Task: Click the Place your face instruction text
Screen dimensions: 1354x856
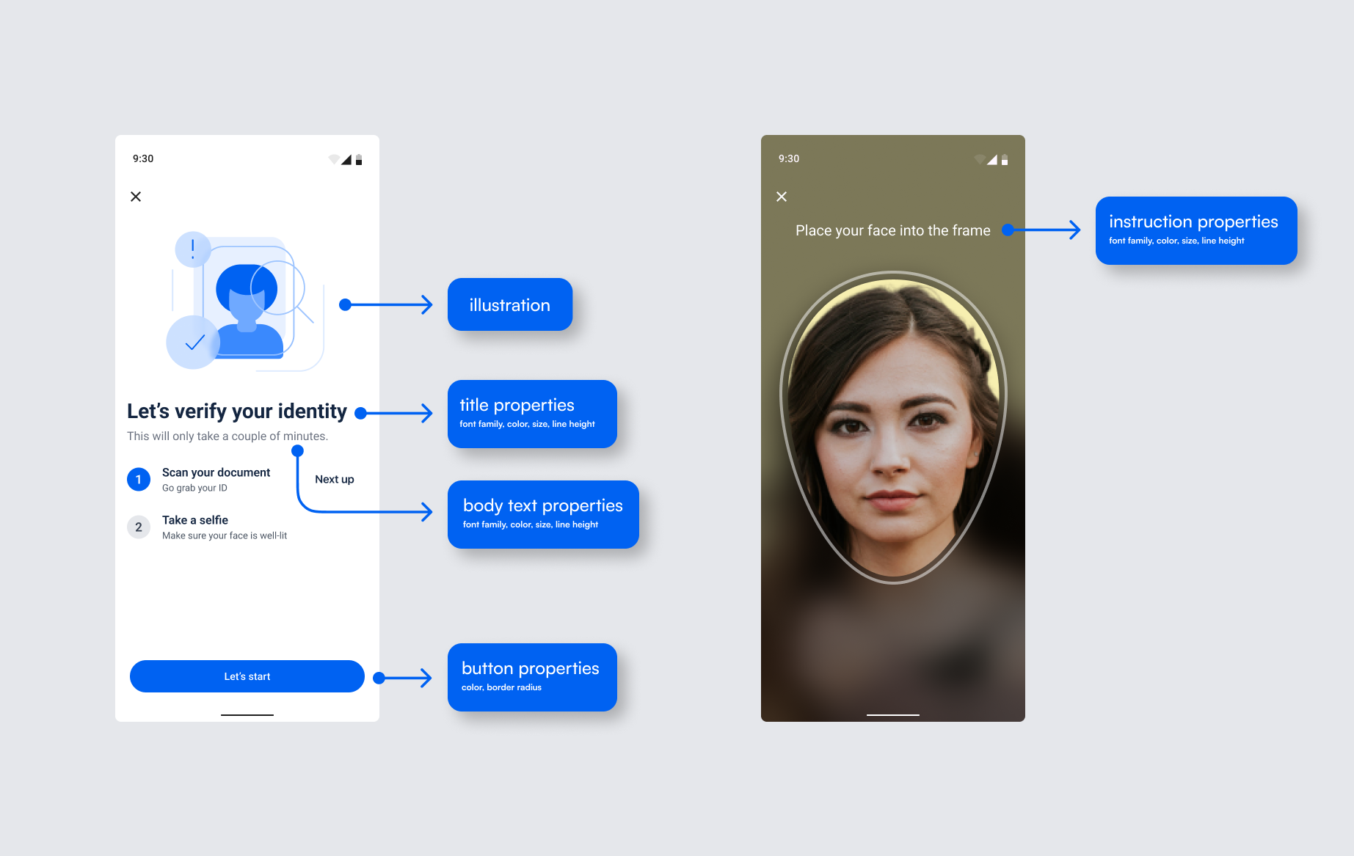Action: click(x=892, y=231)
